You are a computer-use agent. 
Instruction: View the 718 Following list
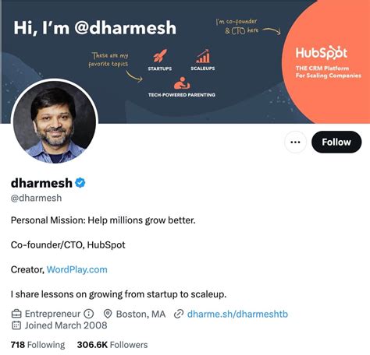38,345
